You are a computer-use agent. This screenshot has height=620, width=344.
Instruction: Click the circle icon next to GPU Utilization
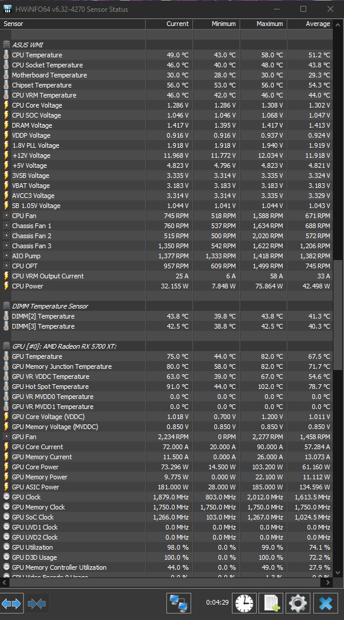(6, 547)
